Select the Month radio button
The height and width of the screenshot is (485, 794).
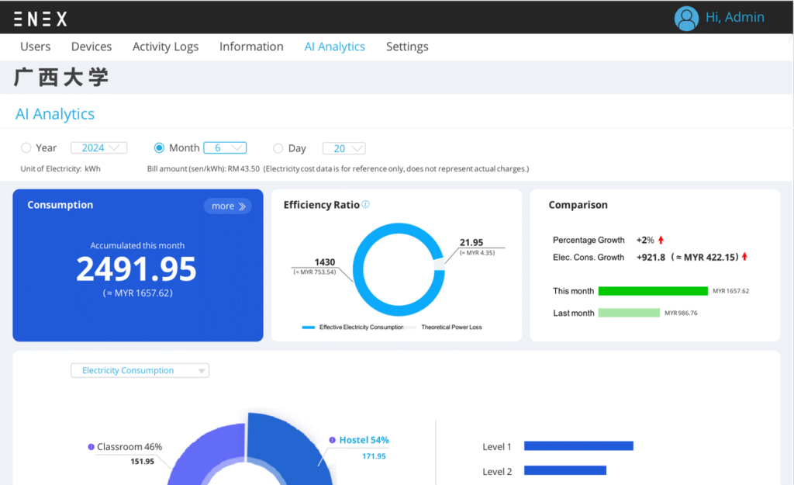point(160,148)
